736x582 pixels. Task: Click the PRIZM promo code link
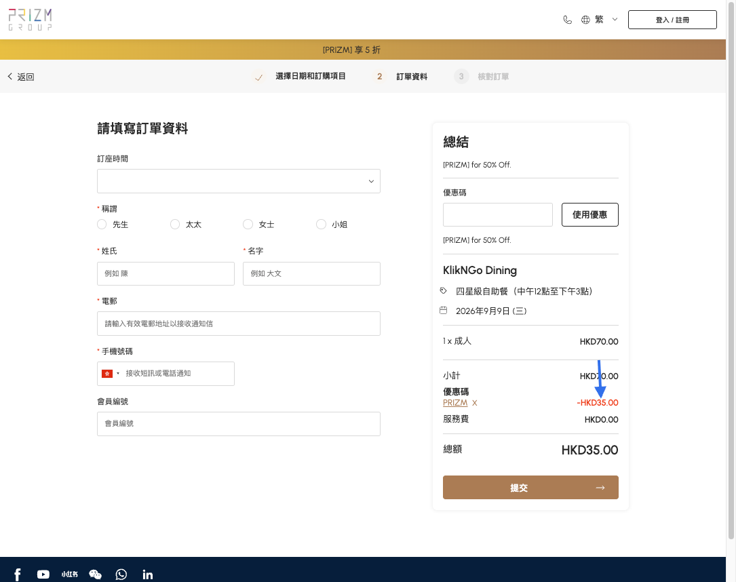click(x=455, y=403)
